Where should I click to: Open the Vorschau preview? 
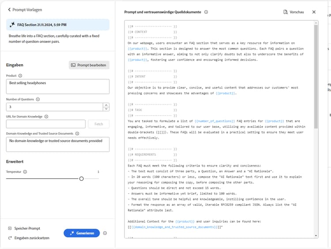293,12
